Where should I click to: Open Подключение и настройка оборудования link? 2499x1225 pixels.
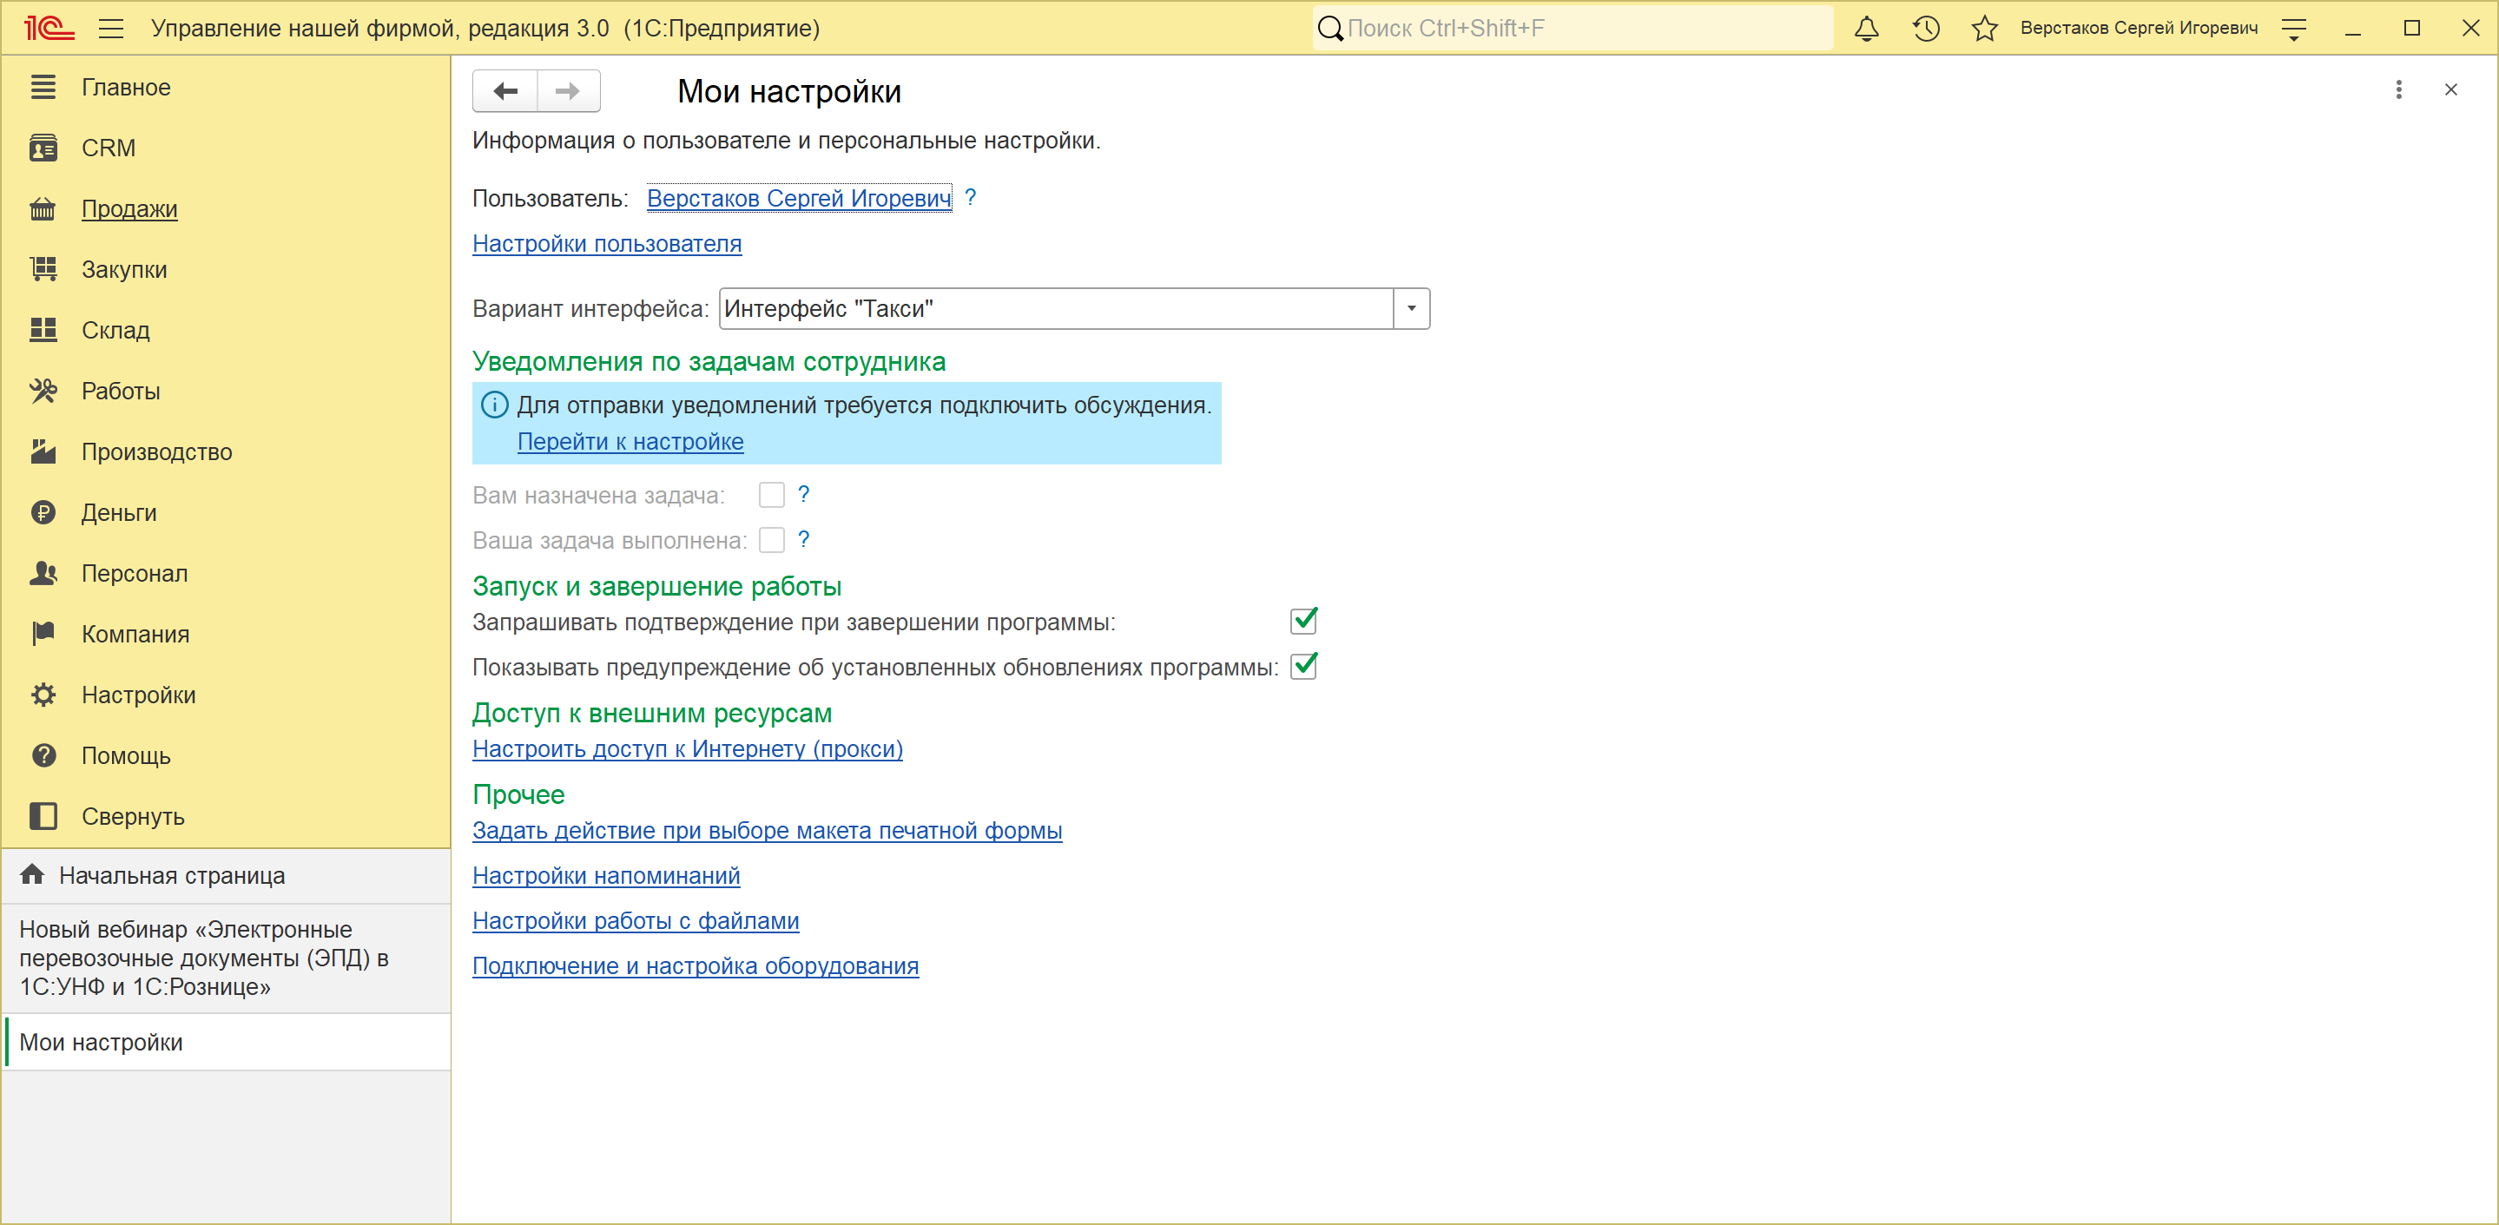[x=696, y=966]
